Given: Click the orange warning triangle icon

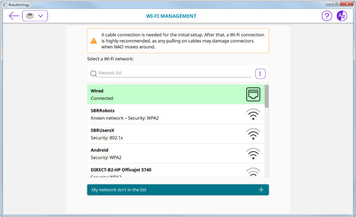Looking at the screenshot, I should pyautogui.click(x=93, y=41).
